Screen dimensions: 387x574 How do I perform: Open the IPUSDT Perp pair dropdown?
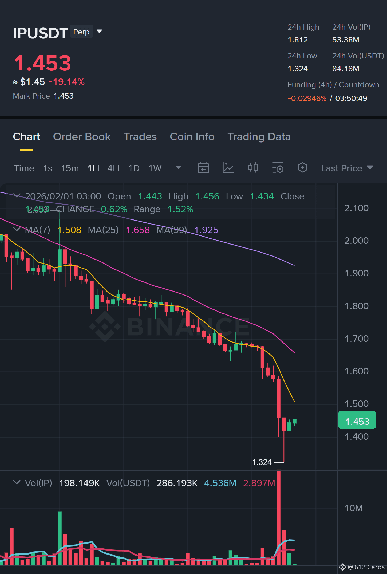[x=99, y=32]
